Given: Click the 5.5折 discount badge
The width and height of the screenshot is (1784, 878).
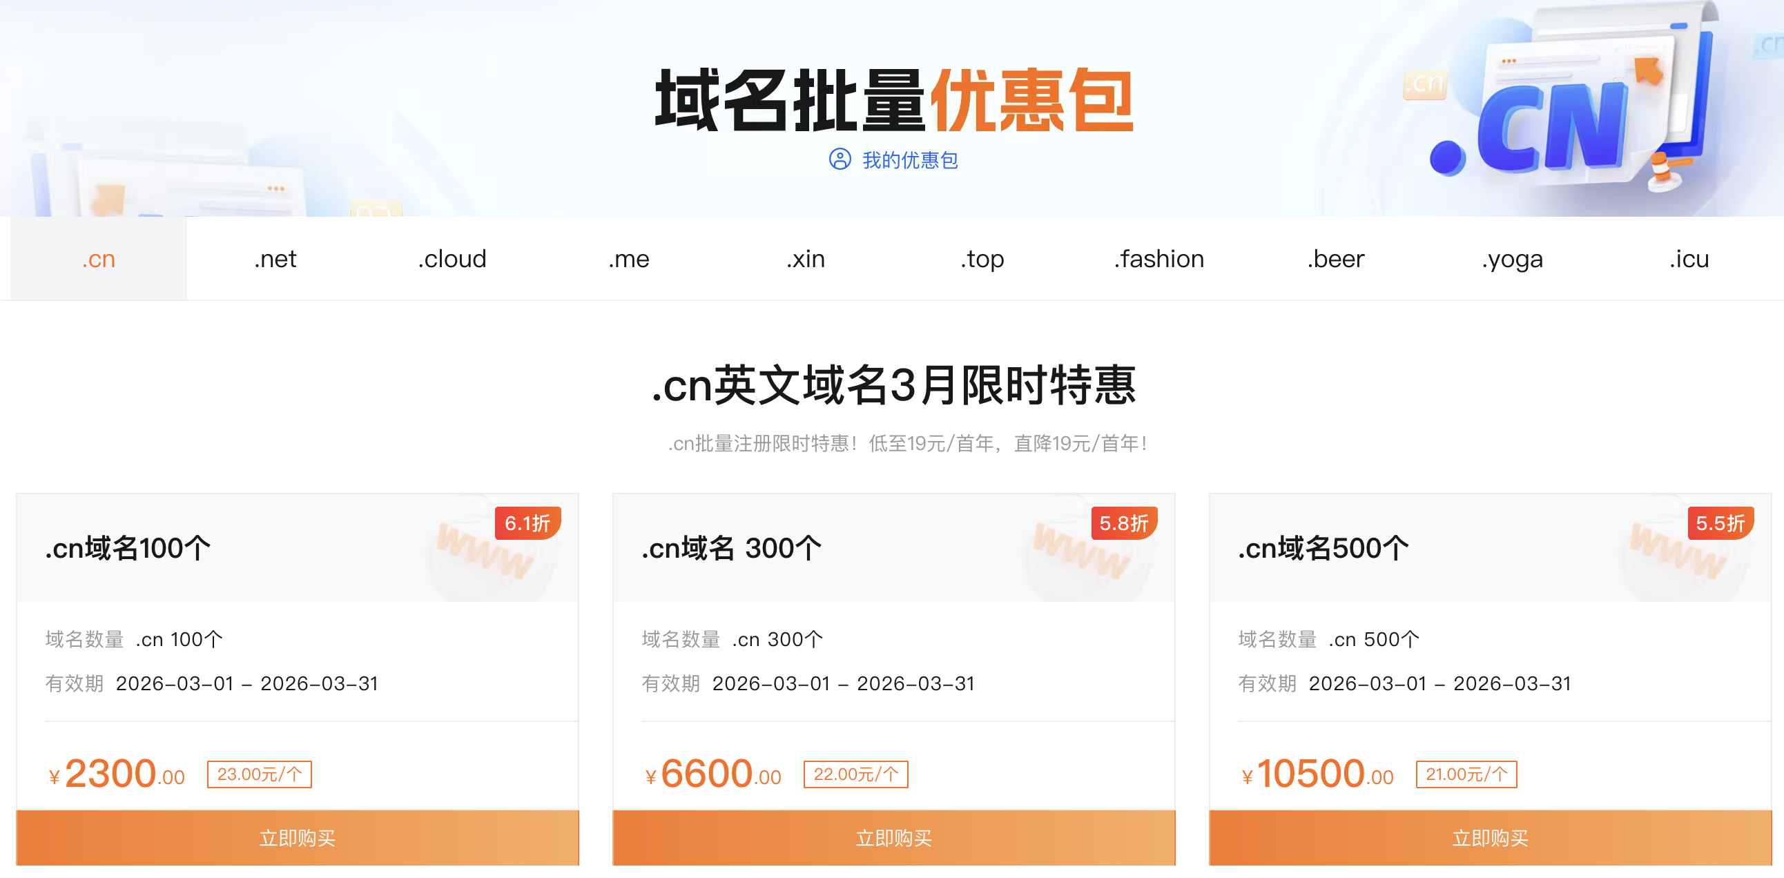Looking at the screenshot, I should pos(1720,524).
